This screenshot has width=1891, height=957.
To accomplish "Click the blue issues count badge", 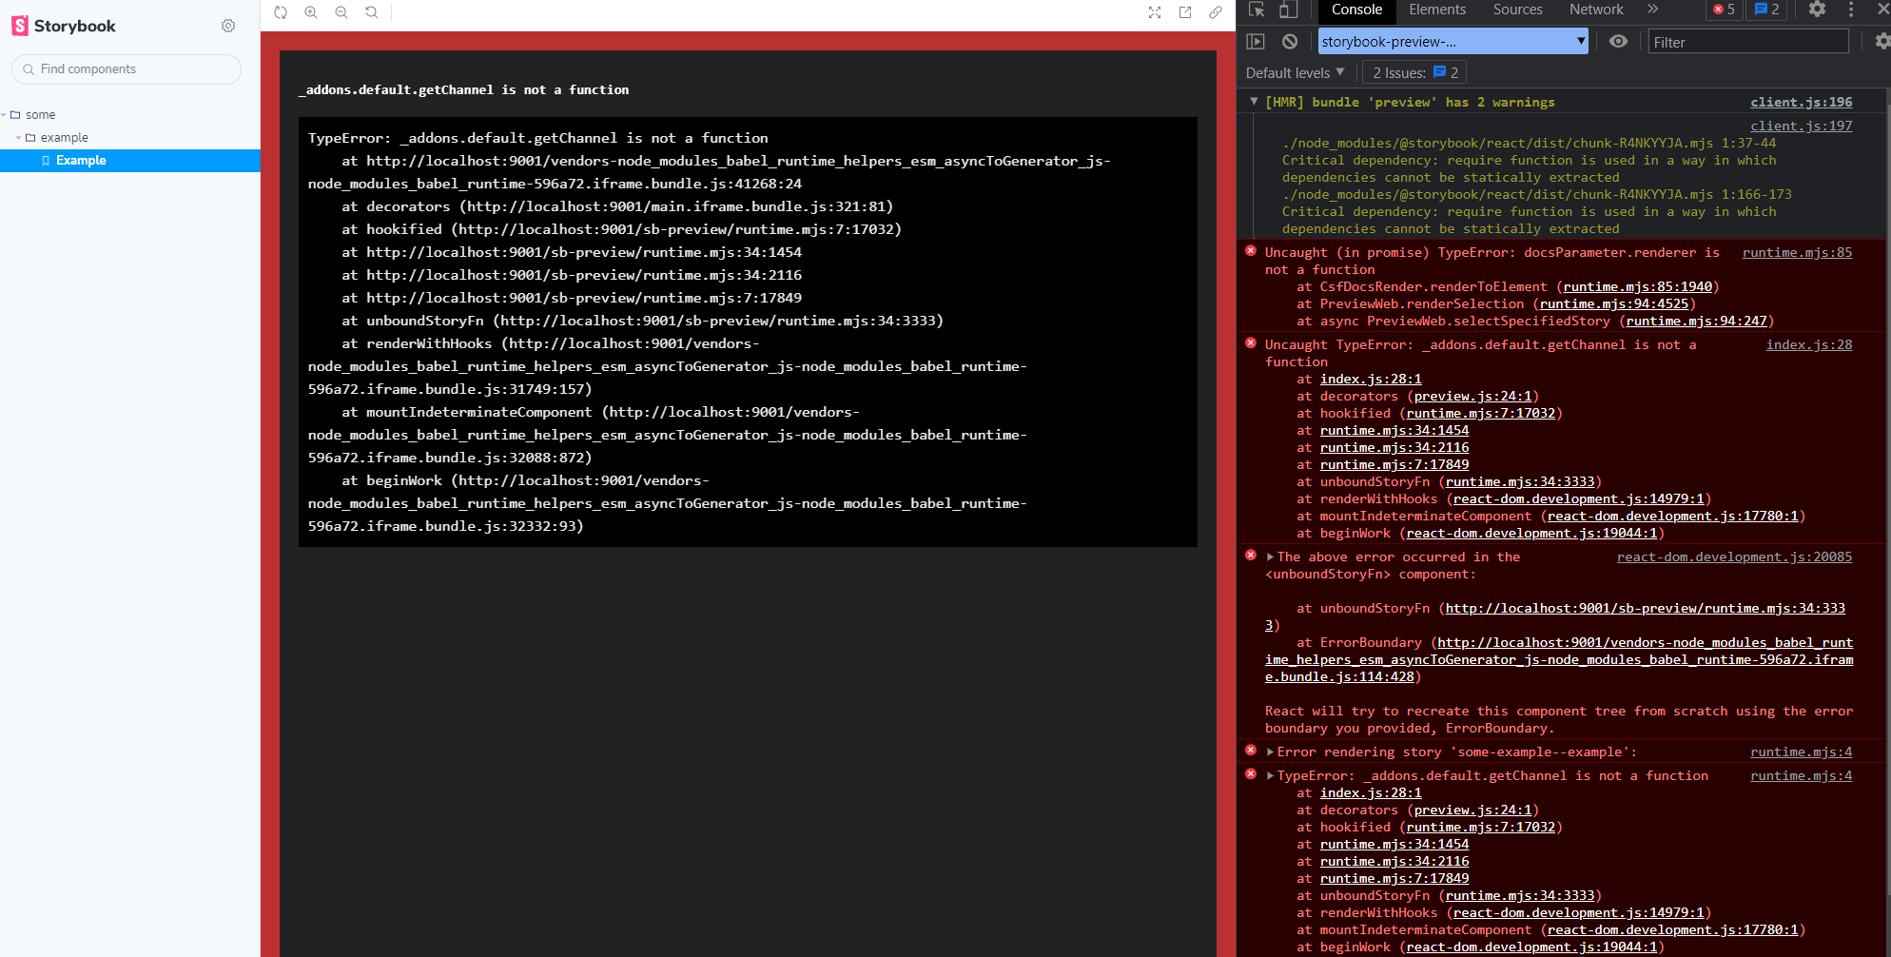I will pyautogui.click(x=1767, y=10).
